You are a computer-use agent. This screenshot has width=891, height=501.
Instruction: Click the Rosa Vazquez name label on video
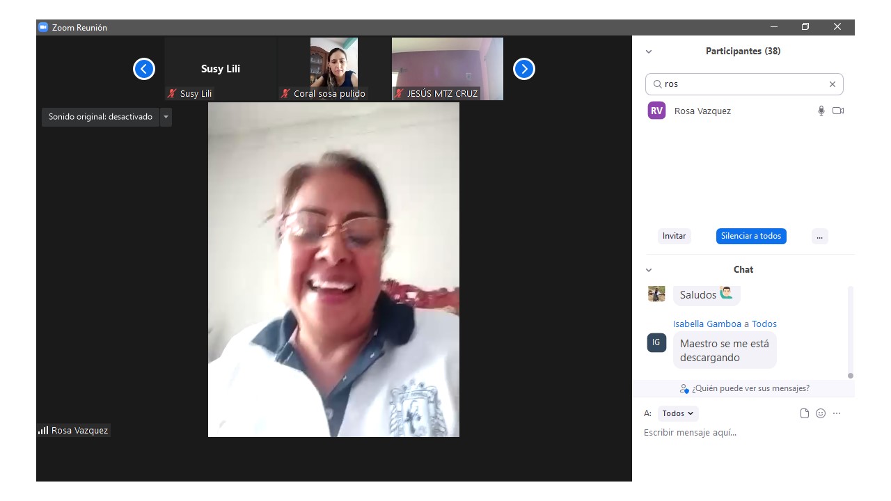pyautogui.click(x=79, y=430)
